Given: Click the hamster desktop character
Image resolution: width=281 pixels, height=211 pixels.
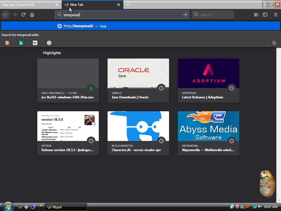Looking at the screenshot, I should tap(267, 183).
